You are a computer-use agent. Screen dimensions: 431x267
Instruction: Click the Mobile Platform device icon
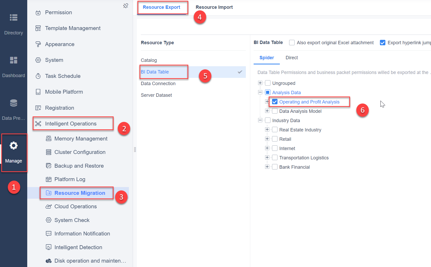38,92
